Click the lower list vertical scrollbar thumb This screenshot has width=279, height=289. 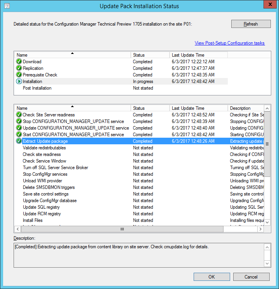[267, 144]
